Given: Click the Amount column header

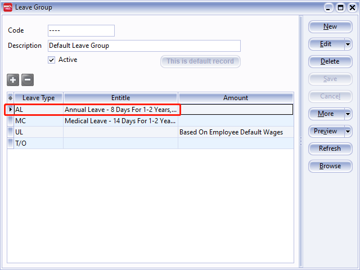Looking at the screenshot, I should 235,98.
